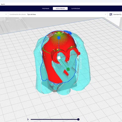The image size is (122, 122).
Task: Open the SUPERVISAR stage
Action: click(76, 9)
